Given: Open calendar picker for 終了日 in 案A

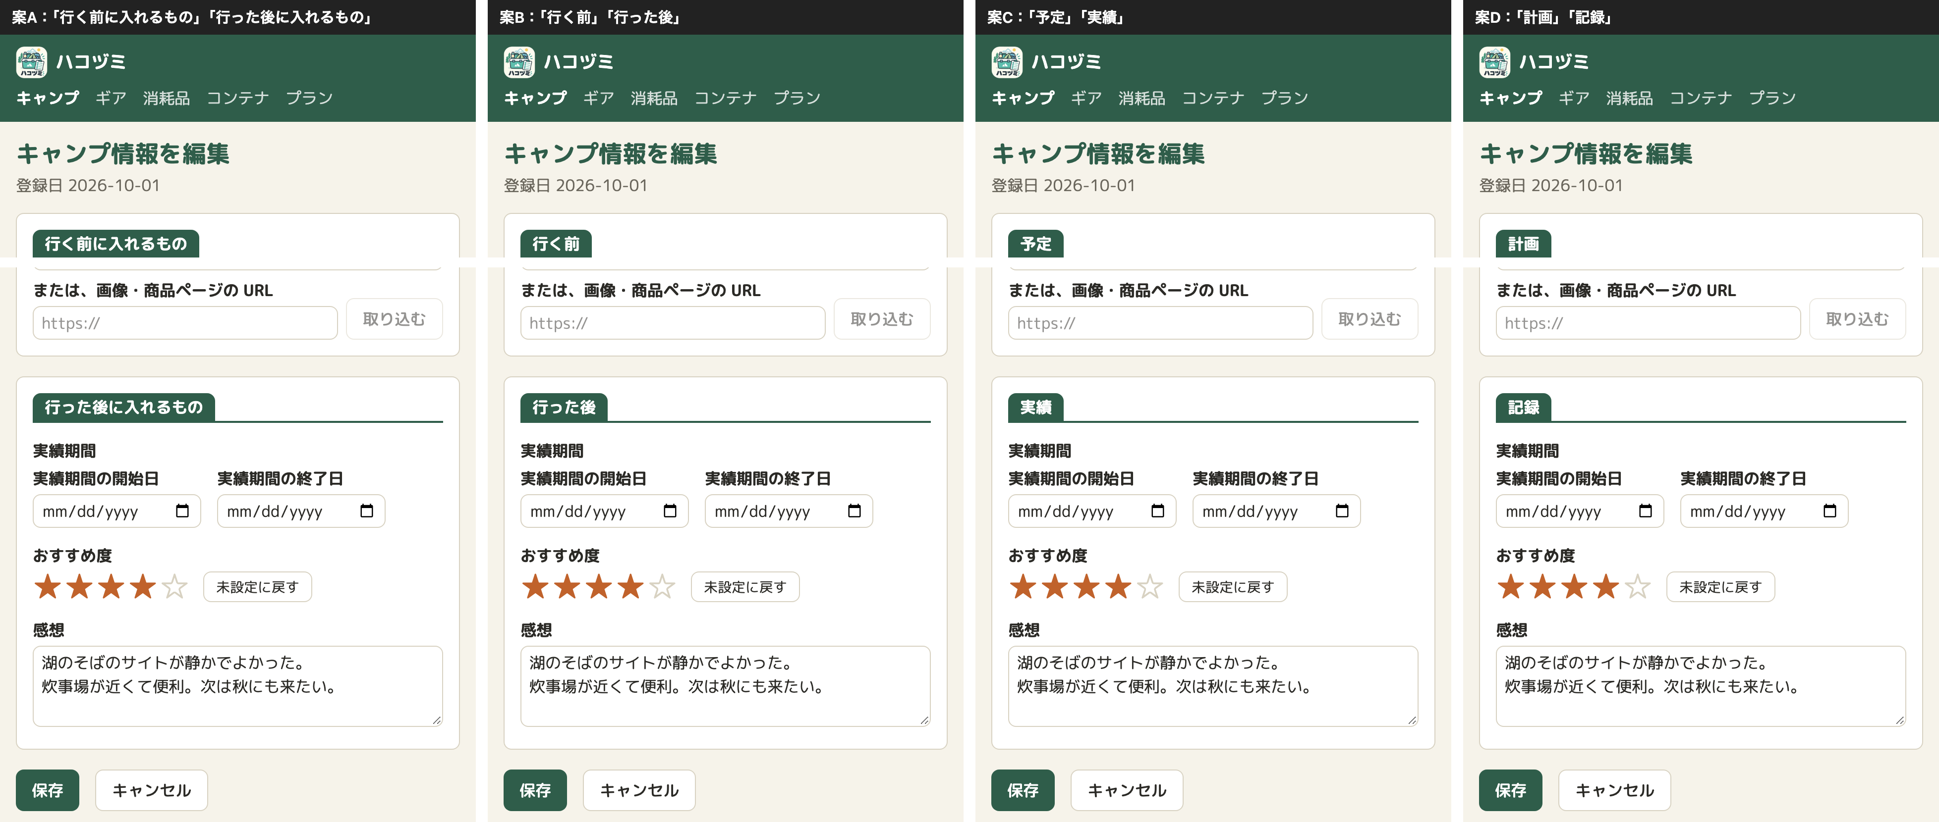Looking at the screenshot, I should (x=367, y=512).
